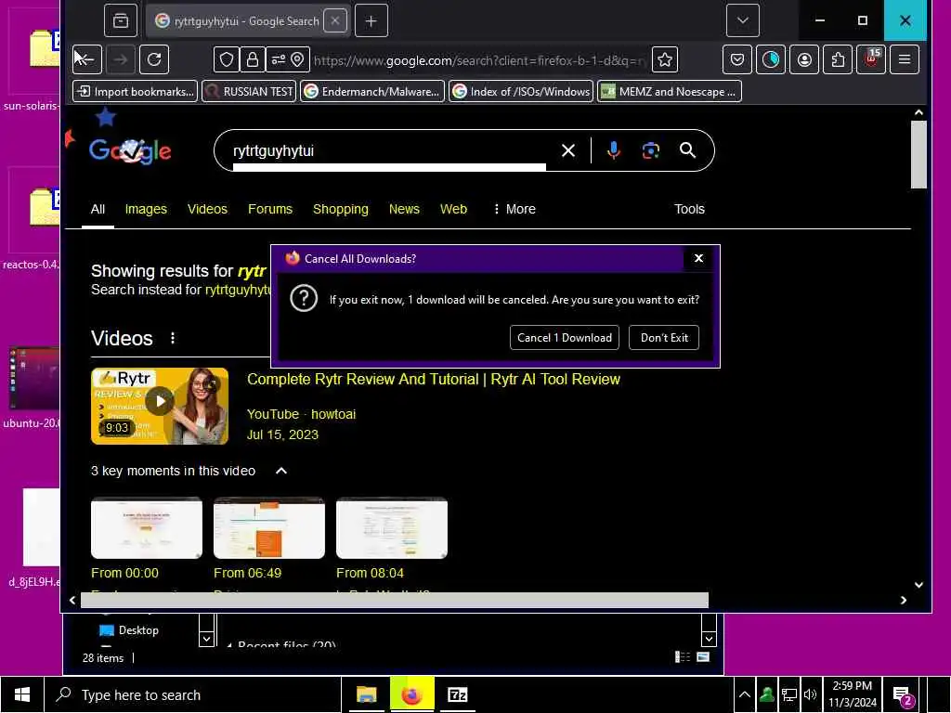Open the Windows Start menu

pyautogui.click(x=22, y=694)
